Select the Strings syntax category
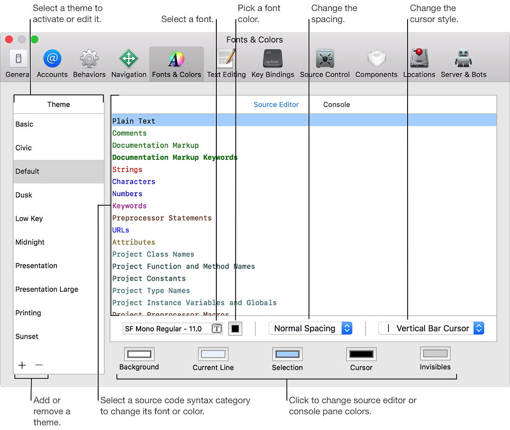The width and height of the screenshot is (510, 430). (304, 170)
